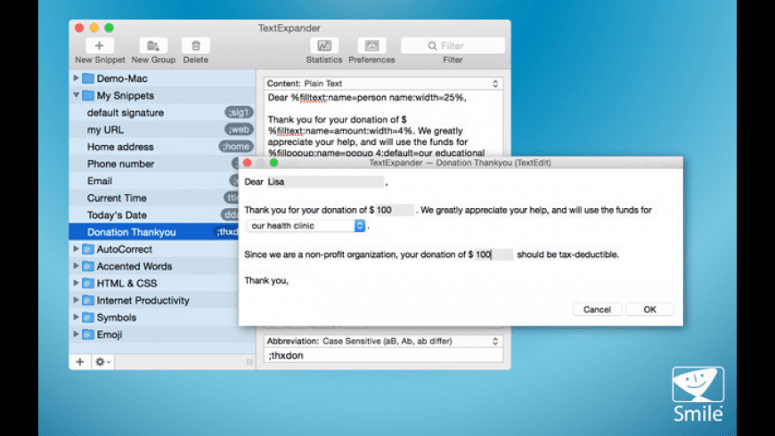
Task: Open the Preferences toolbar icon
Action: pos(371,45)
